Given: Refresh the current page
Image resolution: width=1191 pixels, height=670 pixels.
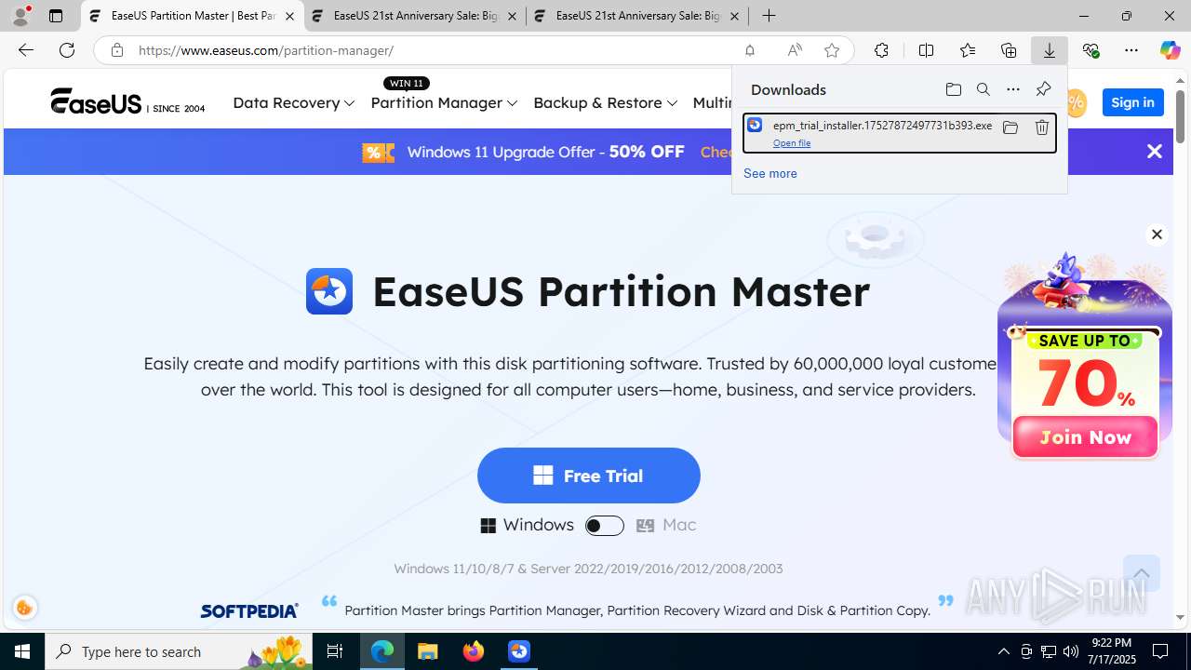Looking at the screenshot, I should point(67,50).
